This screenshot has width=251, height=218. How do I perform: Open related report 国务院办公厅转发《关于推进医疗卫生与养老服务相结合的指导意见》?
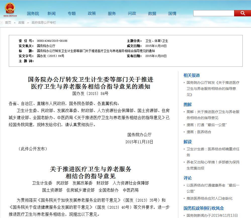click(x=213, y=89)
